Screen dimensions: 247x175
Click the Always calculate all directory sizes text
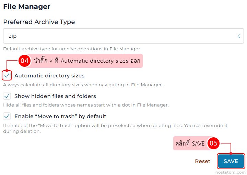coord(83,85)
